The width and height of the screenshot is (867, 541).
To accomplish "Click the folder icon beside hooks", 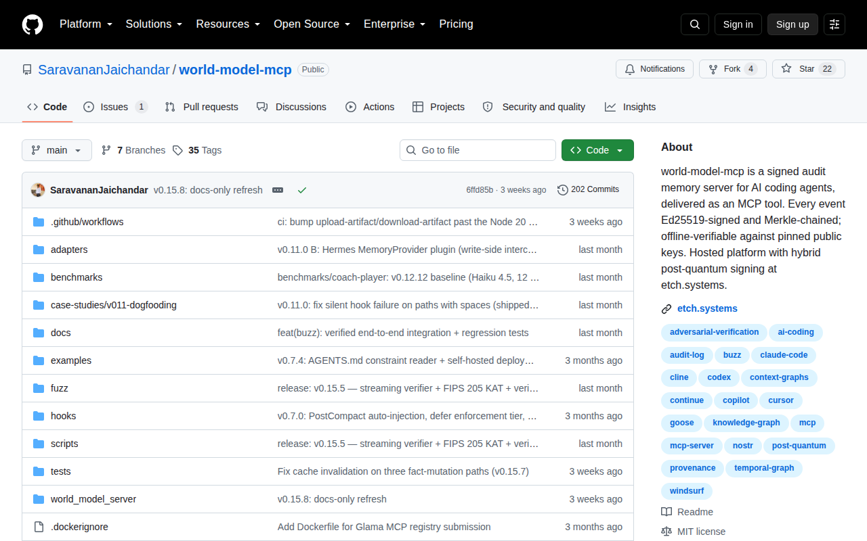I will 39,416.
